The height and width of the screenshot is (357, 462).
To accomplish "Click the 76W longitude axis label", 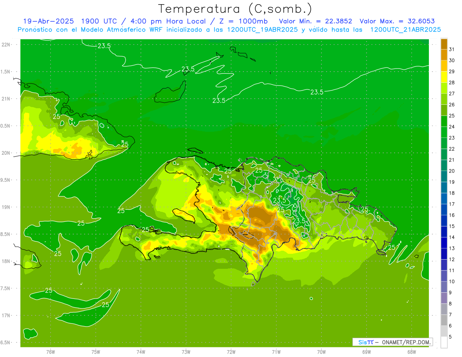I will 50,352.
